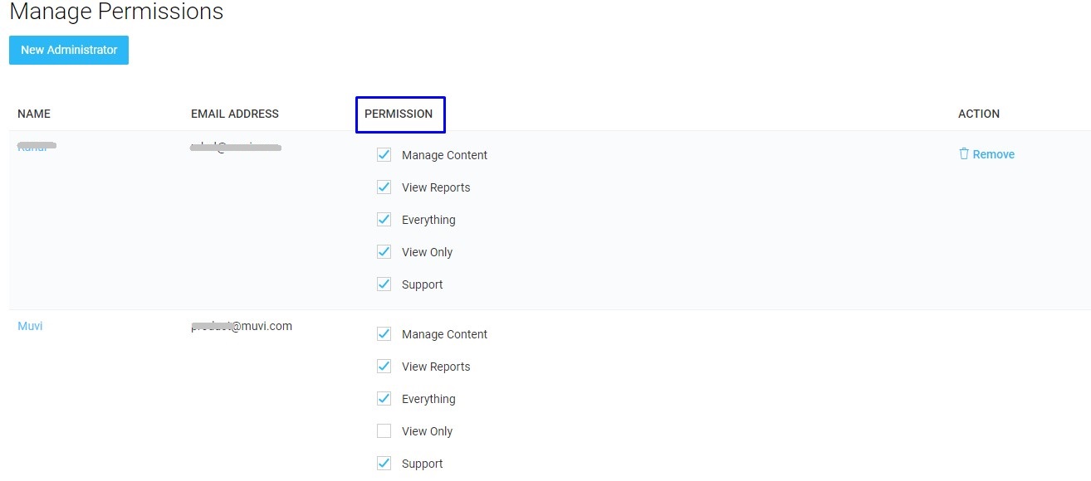Click the muvi.com email address

point(242,326)
